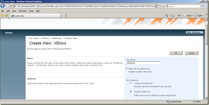This screenshot has height=105, width=209.
Task: Click the address bar URL field
Action: click(84, 6)
